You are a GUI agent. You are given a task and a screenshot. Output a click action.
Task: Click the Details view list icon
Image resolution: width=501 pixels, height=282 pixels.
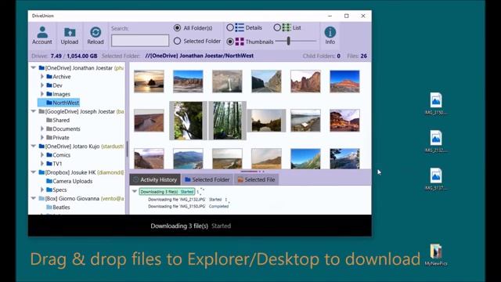tap(240, 27)
